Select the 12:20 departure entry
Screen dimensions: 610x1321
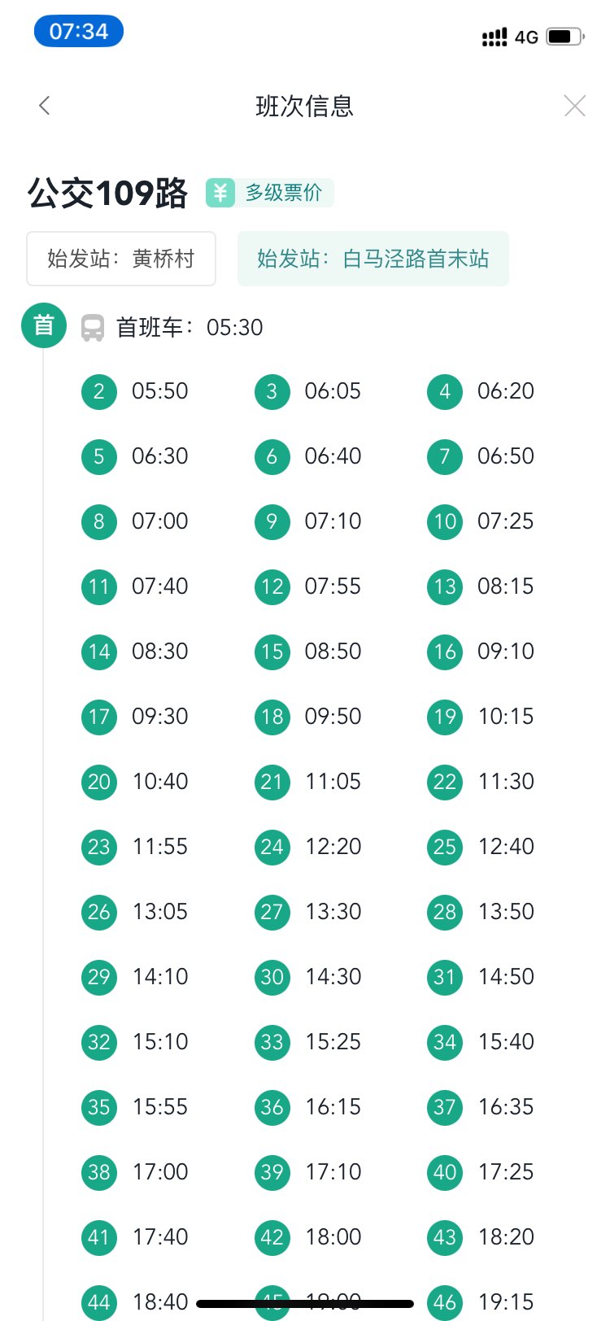click(333, 847)
